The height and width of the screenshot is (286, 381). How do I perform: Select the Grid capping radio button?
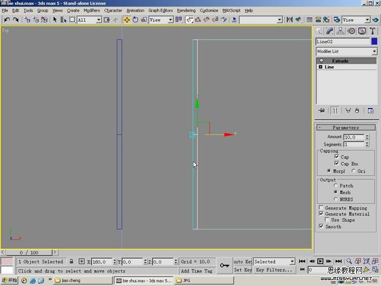click(353, 170)
